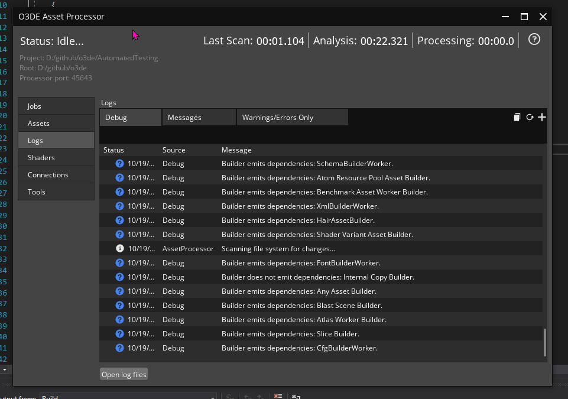568x399 pixels.
Task: Sort logs by the Status column header
Action: (x=113, y=150)
